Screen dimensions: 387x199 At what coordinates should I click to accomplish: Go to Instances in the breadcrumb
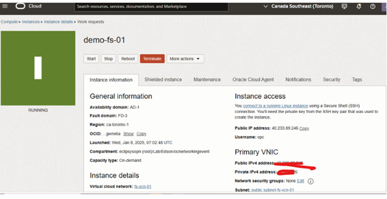tap(31, 21)
